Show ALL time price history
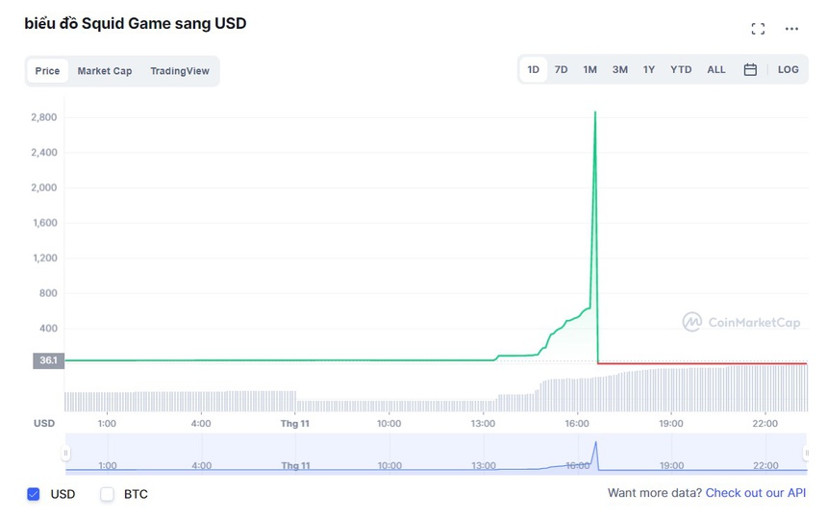 click(716, 70)
